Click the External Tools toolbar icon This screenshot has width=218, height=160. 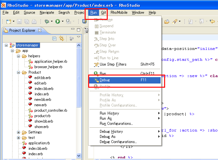[69, 21]
